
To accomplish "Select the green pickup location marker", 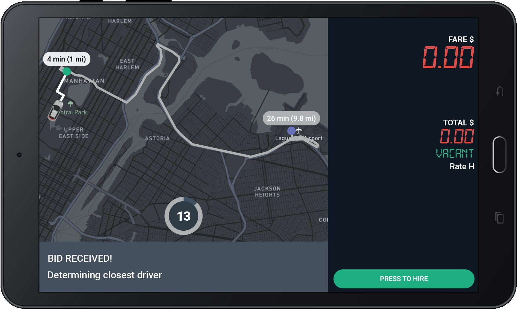I will pyautogui.click(x=67, y=71).
